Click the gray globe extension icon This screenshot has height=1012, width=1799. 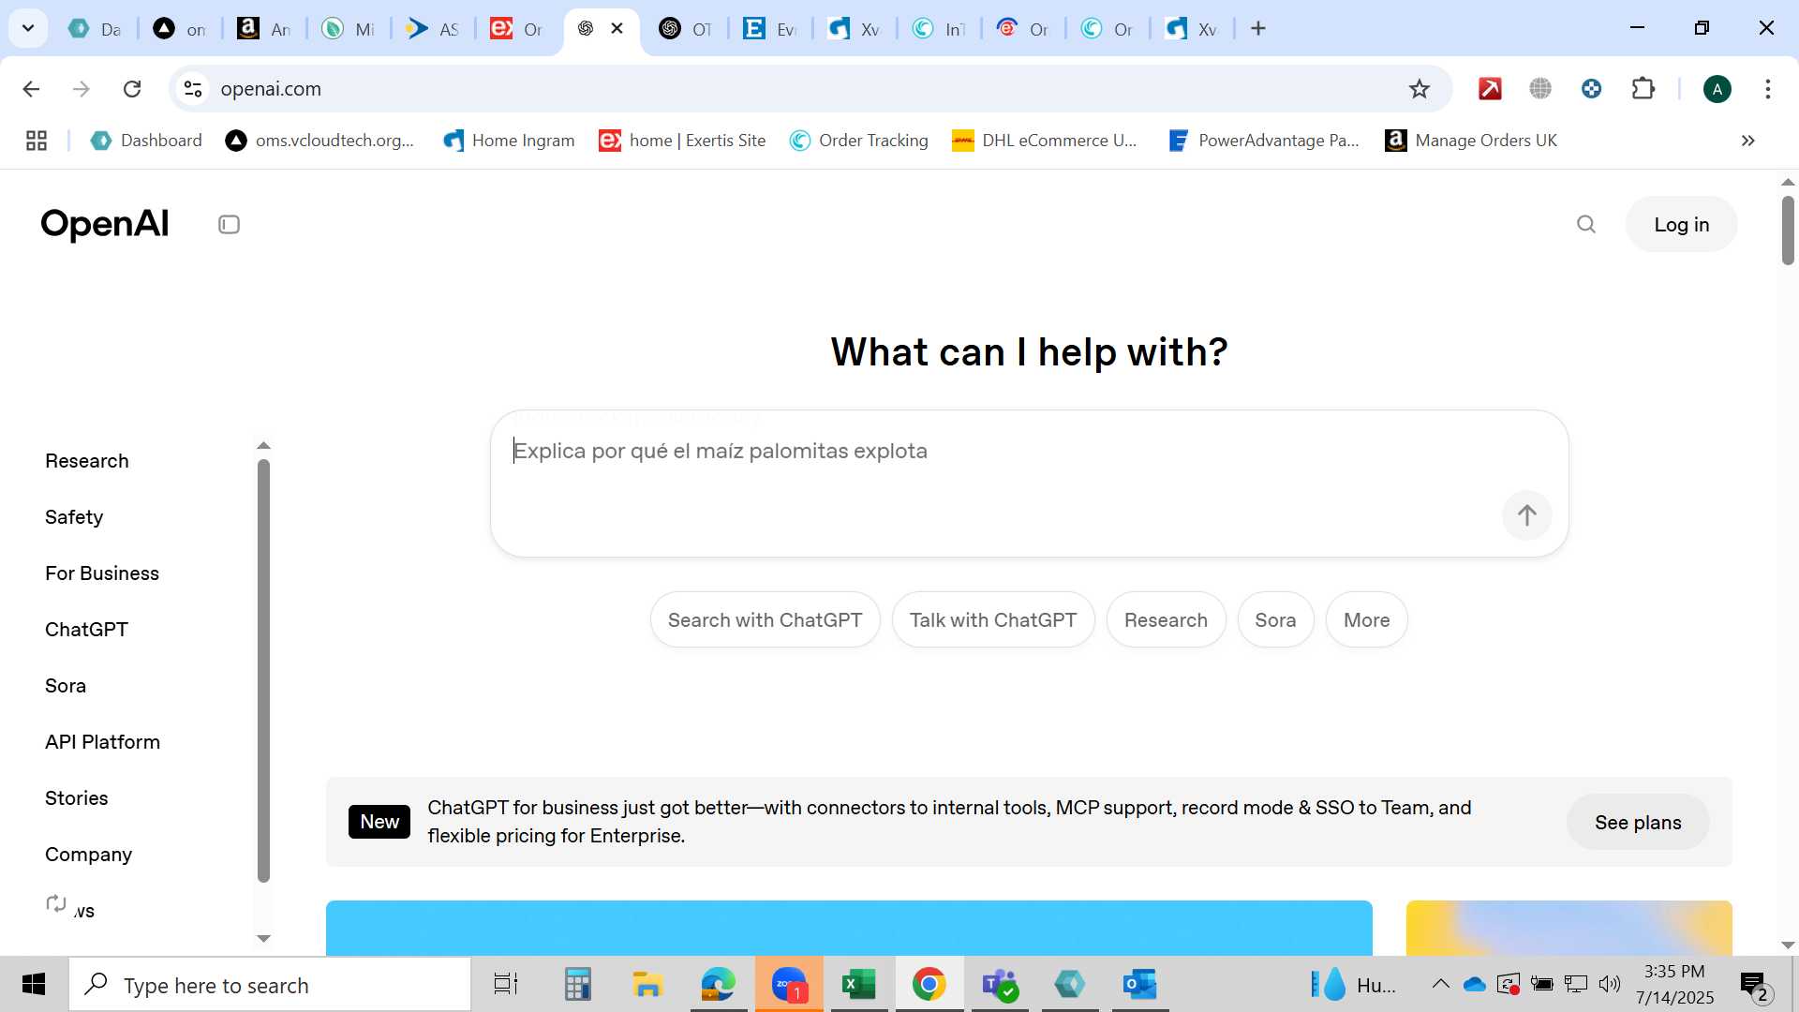pos(1540,89)
